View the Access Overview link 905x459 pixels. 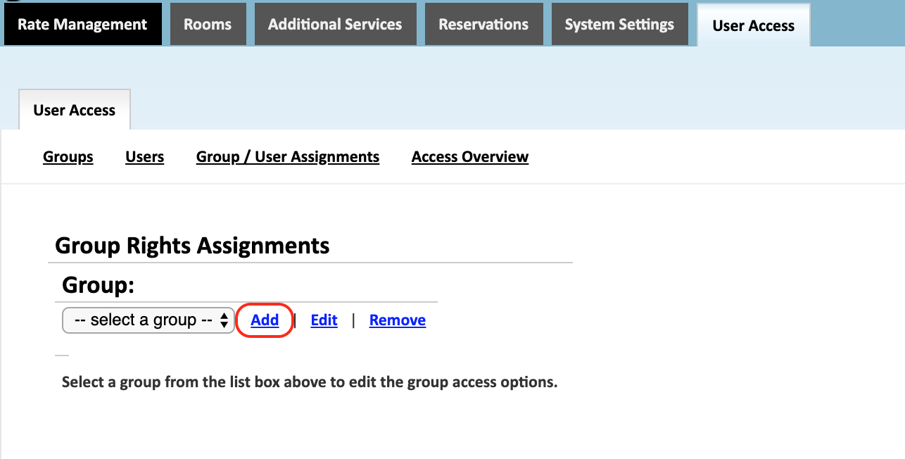coord(470,157)
